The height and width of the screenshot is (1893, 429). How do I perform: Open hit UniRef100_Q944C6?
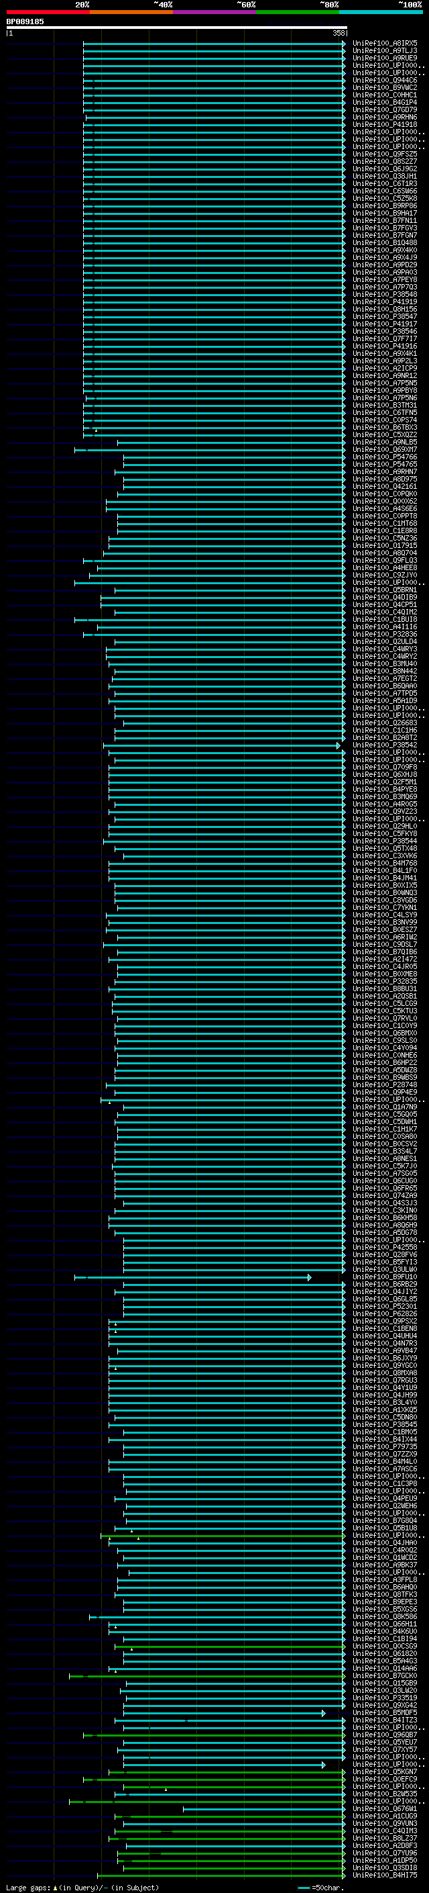pos(384,80)
